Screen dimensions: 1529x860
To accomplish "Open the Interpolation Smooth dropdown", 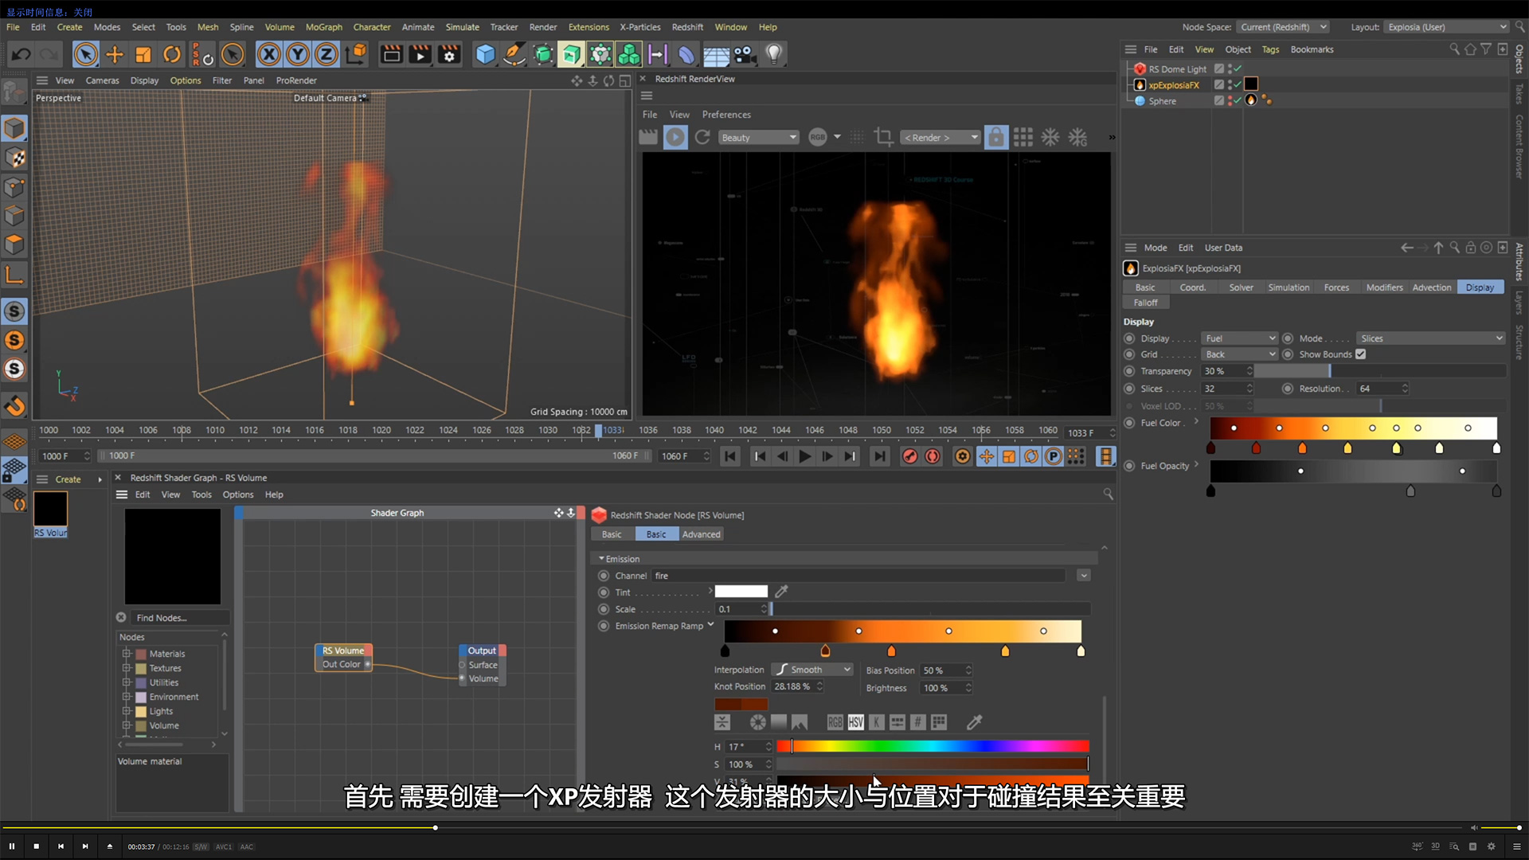I will pyautogui.click(x=812, y=670).
